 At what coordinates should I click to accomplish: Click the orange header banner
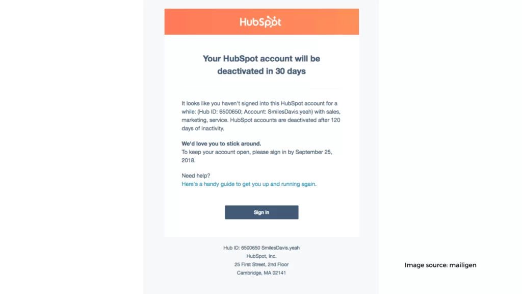[x=262, y=21]
